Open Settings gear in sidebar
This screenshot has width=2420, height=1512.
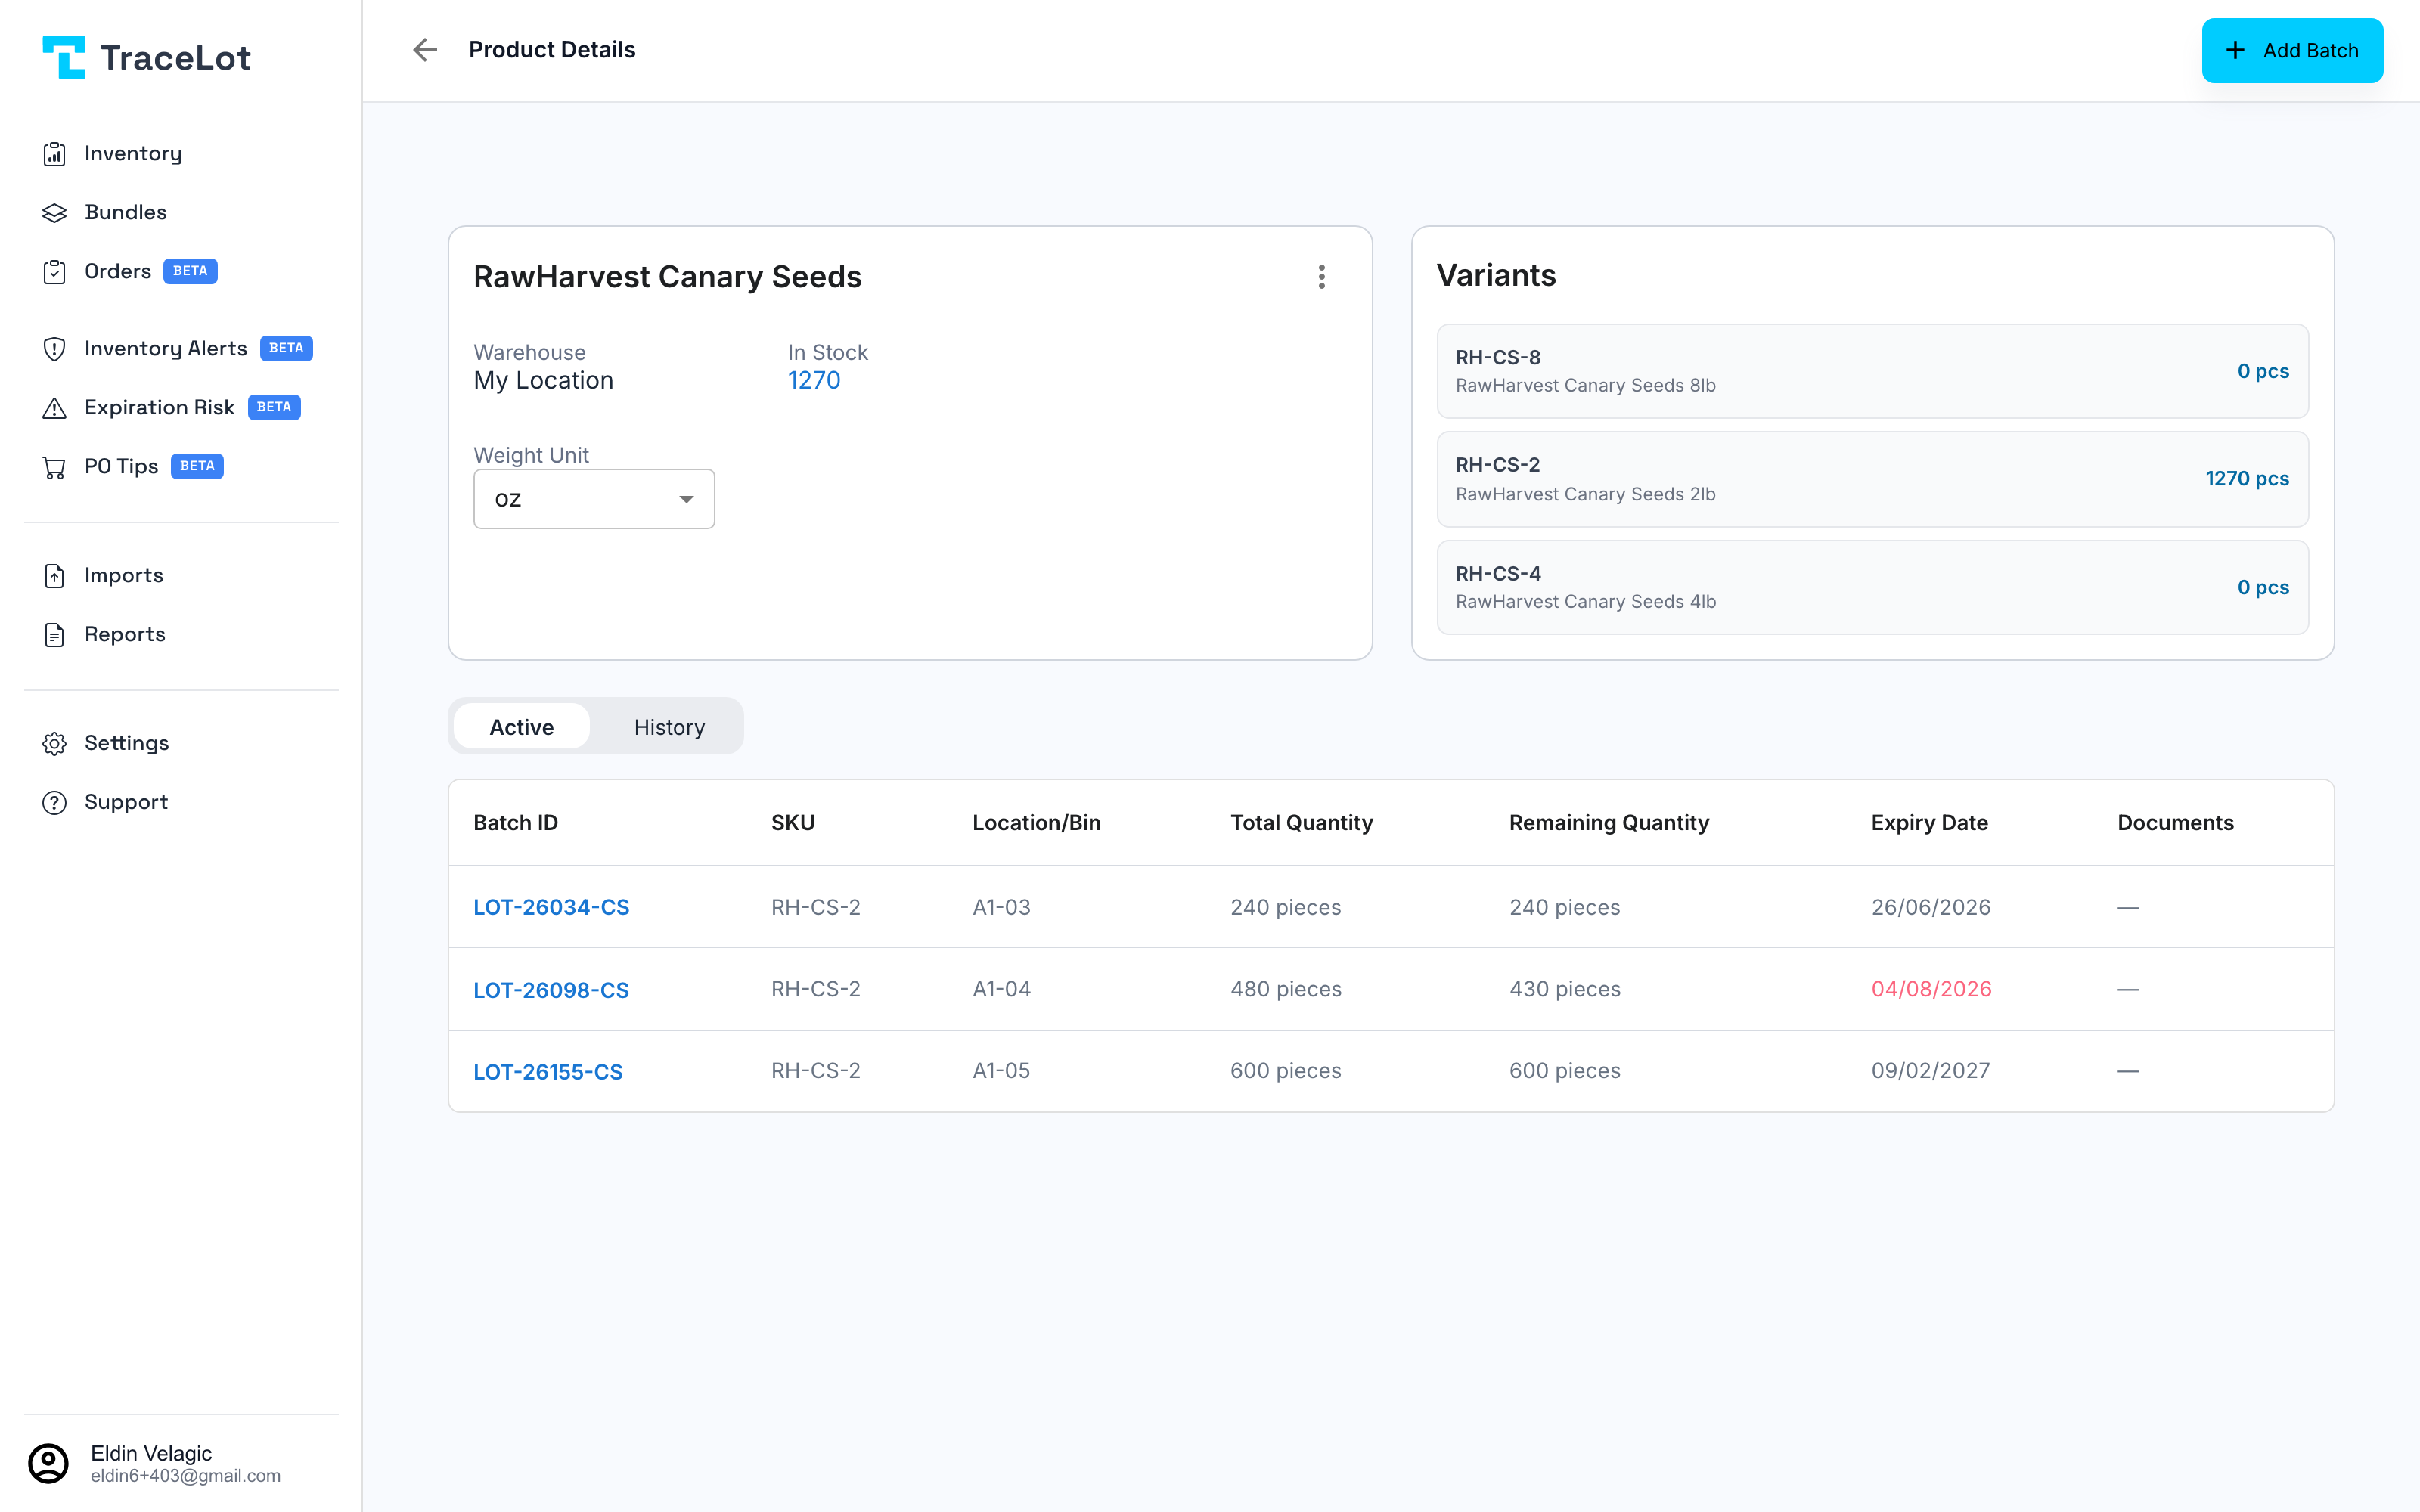pos(54,744)
